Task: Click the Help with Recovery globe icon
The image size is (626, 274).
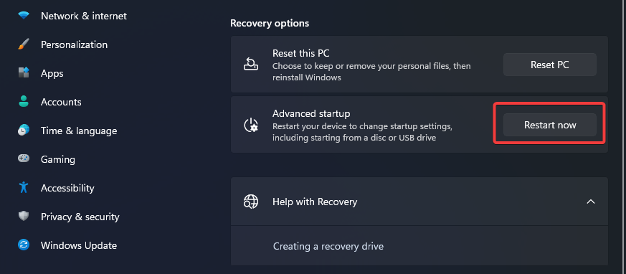Action: (251, 202)
